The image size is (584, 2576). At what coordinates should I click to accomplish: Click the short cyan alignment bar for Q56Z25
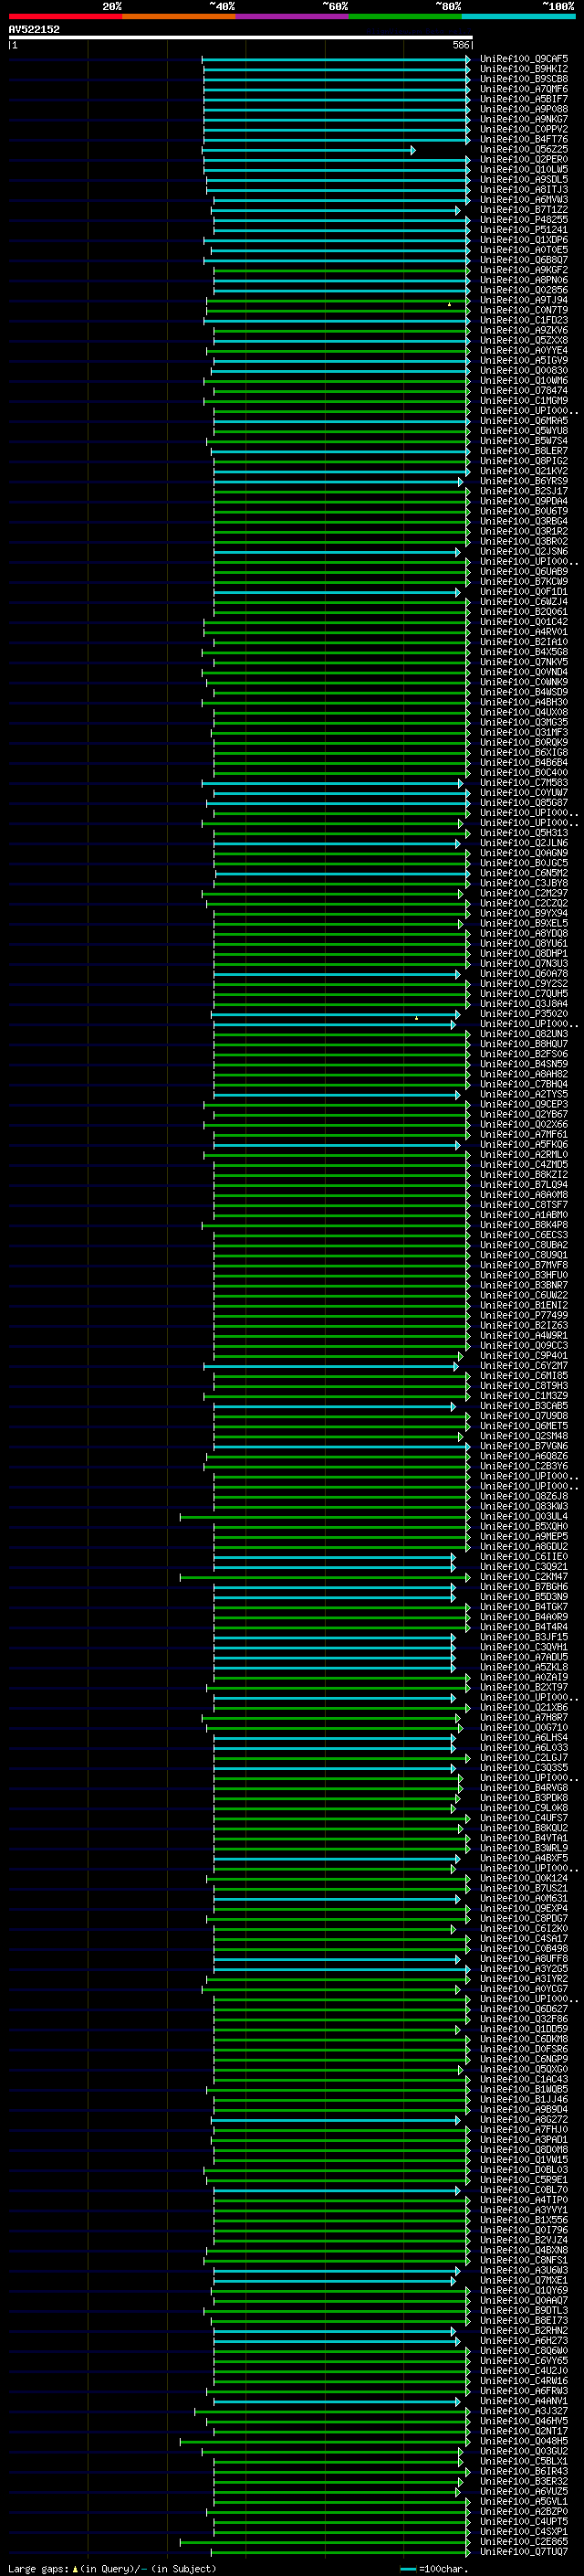[x=308, y=150]
